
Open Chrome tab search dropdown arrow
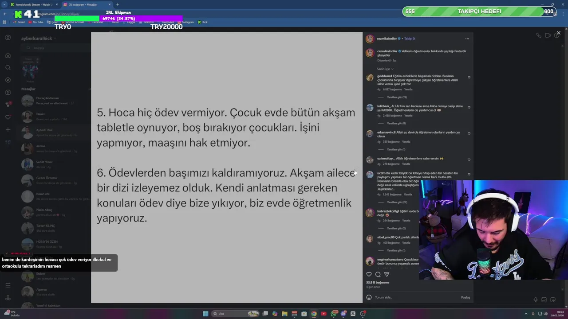click(4, 4)
